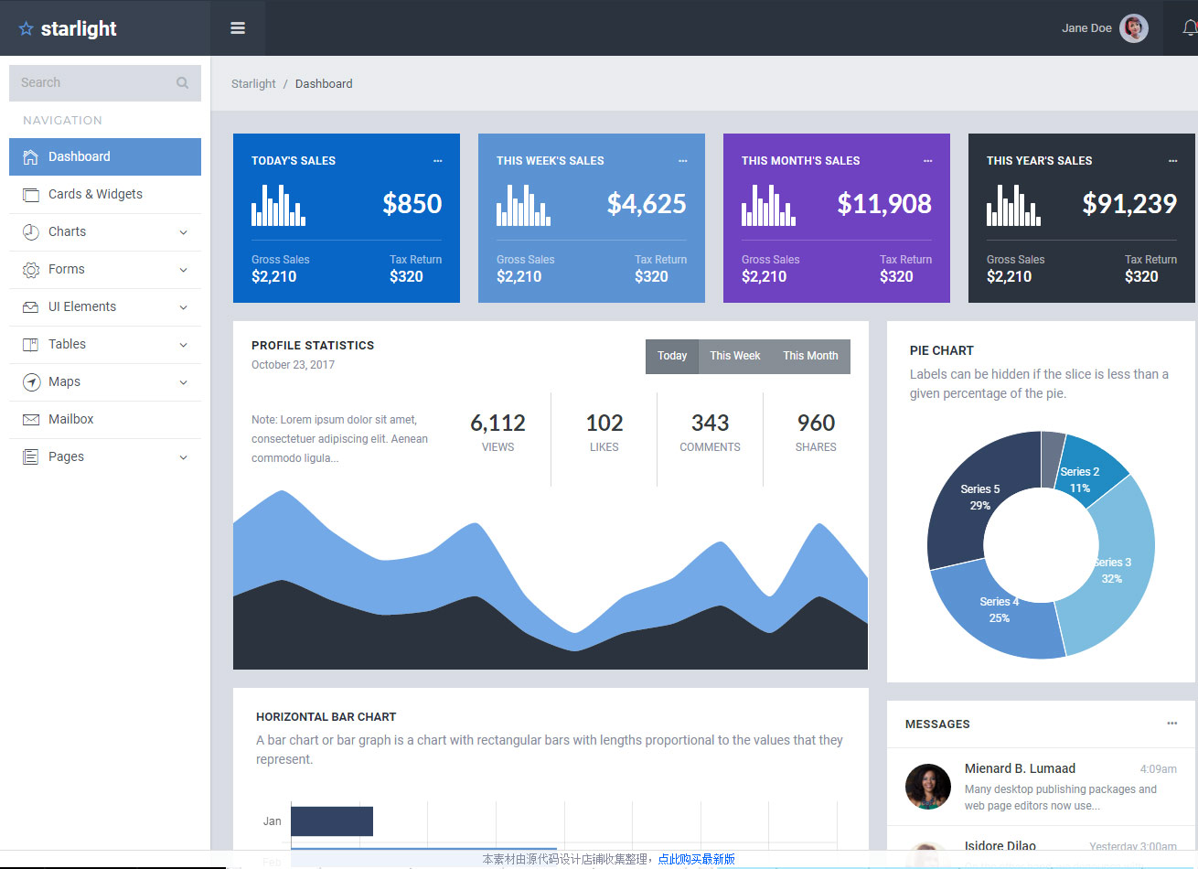Open This Month's Sales card ellipsis menu
Image resolution: width=1198 pixels, height=869 pixels.
coord(927,161)
